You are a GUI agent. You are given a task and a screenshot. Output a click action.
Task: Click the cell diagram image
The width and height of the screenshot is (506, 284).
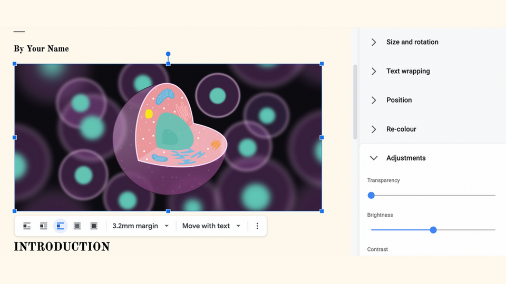(x=168, y=137)
